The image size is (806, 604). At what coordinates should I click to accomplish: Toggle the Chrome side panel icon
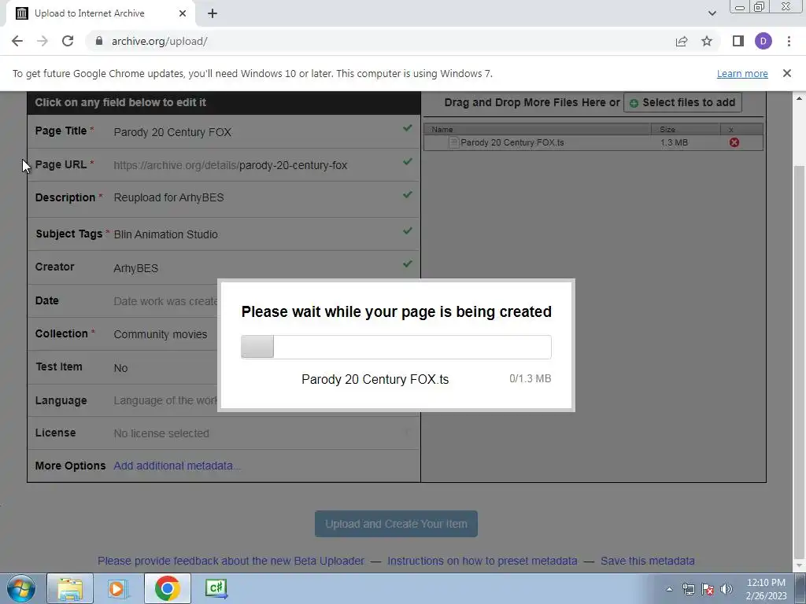pyautogui.click(x=738, y=41)
